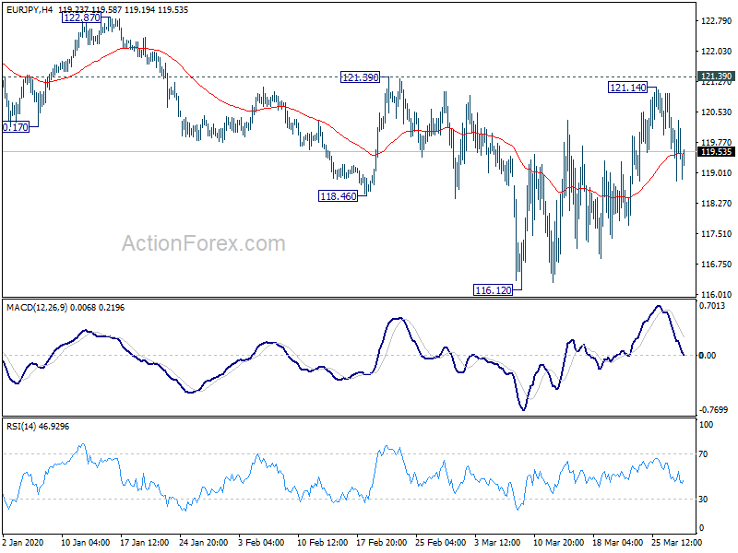Click the 120.530 price axis value
Image resolution: width=738 pixels, height=553 pixels.
point(717,112)
